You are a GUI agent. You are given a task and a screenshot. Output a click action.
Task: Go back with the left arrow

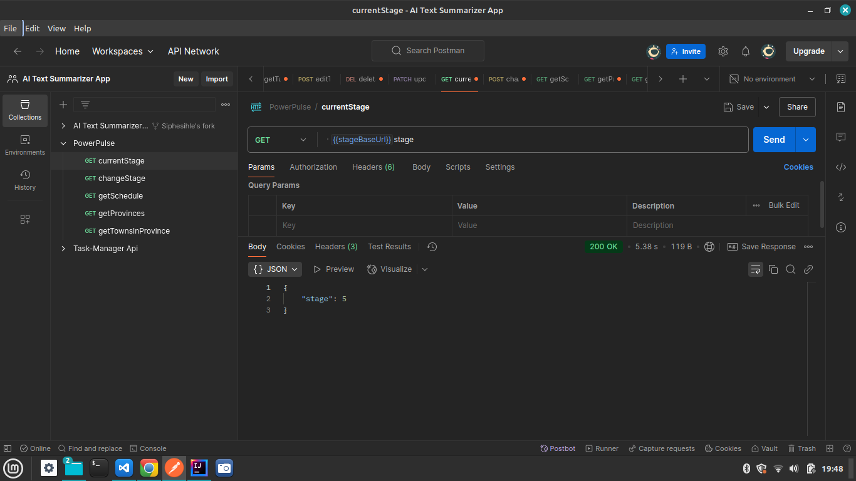(x=18, y=51)
